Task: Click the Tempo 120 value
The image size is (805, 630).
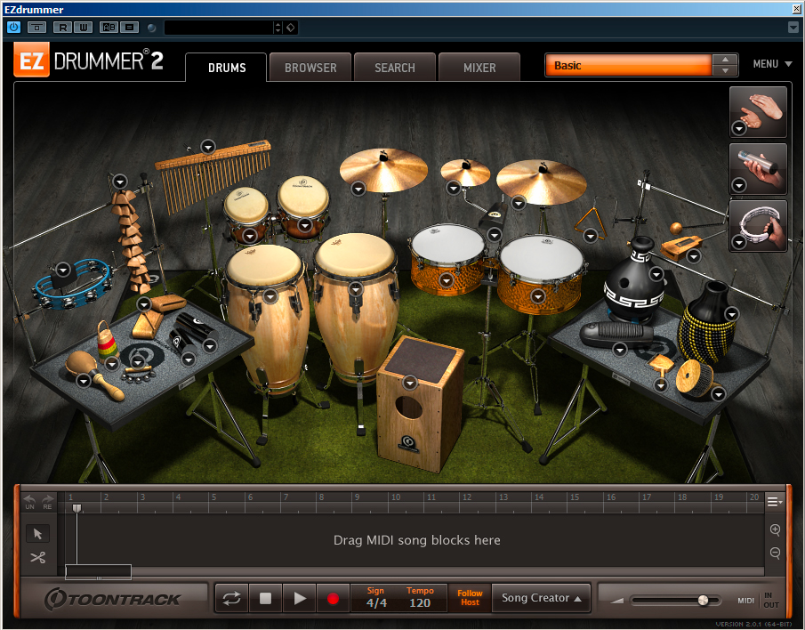Action: coord(420,603)
